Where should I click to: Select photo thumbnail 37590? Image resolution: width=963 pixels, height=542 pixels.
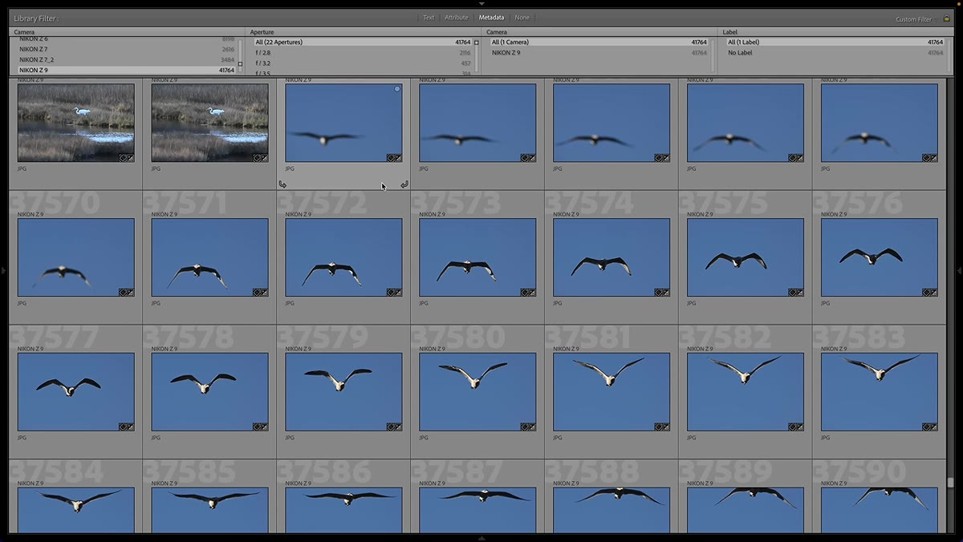tap(880, 510)
